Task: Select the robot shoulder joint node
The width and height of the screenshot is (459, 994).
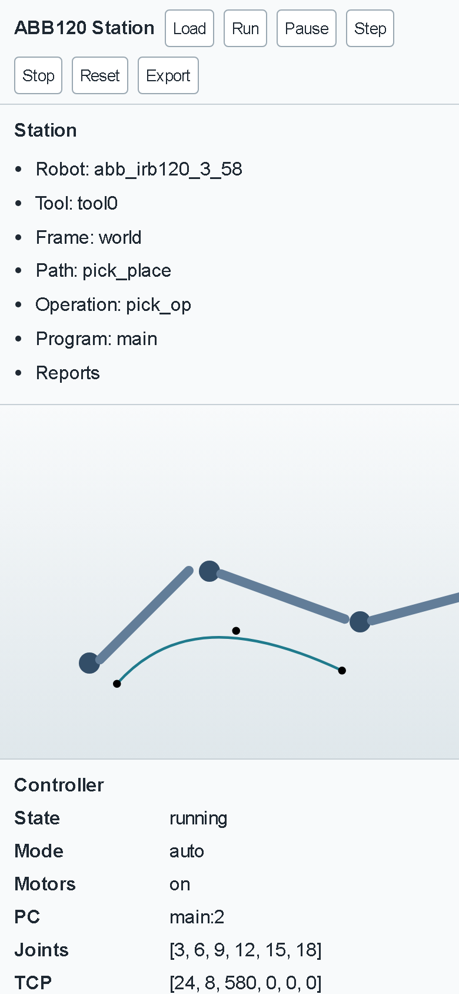Action: [x=209, y=571]
